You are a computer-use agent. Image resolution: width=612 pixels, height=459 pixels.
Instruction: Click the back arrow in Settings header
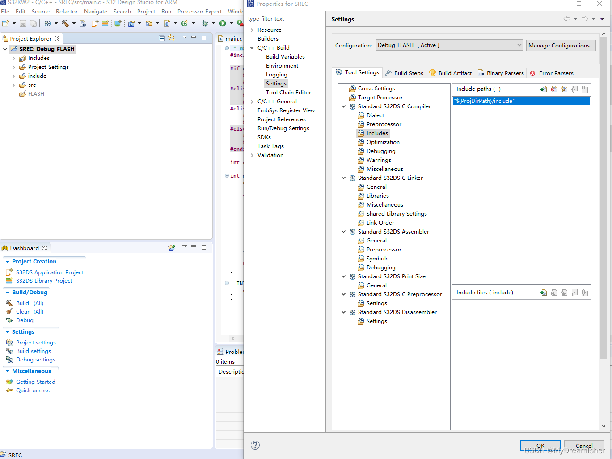[x=567, y=19]
